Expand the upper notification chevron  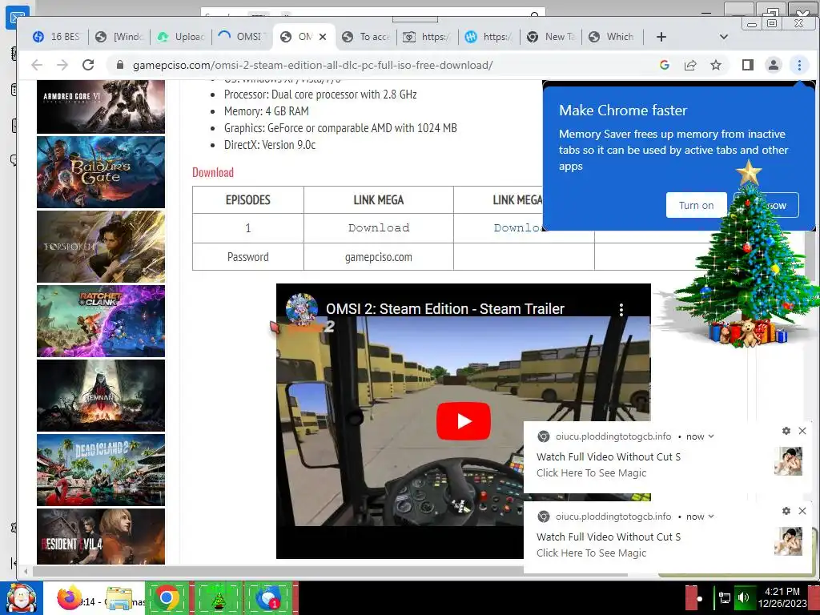coord(711,436)
